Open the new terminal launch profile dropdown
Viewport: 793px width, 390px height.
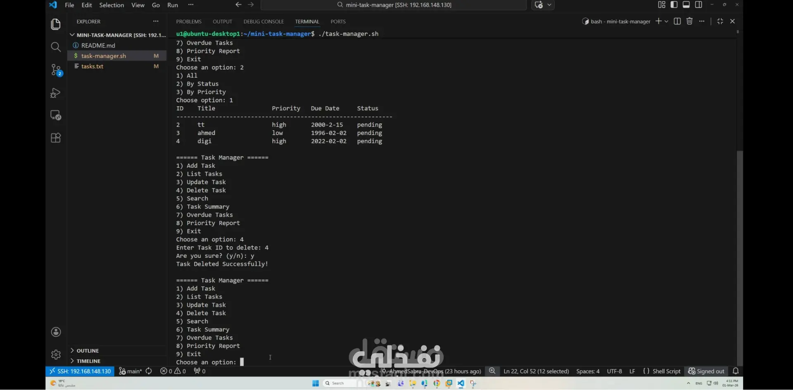pyautogui.click(x=666, y=21)
